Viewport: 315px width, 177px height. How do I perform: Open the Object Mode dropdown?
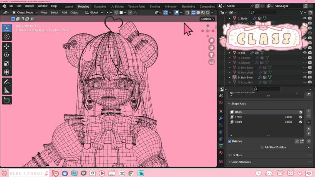coord(25,12)
